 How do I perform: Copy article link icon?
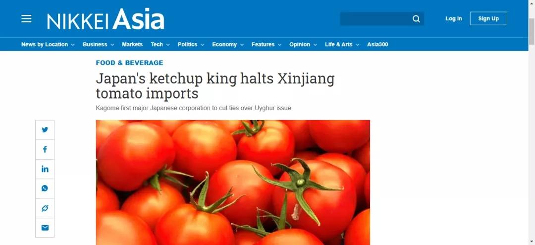point(45,208)
